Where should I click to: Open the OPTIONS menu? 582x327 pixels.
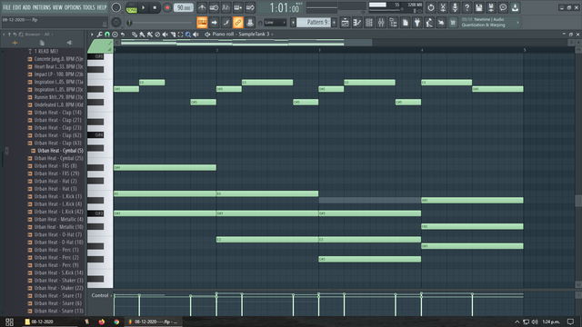coord(73,7)
